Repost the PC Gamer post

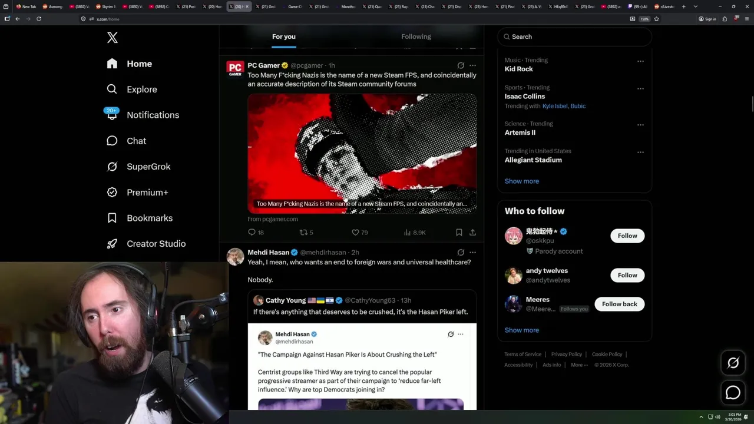[306, 233]
